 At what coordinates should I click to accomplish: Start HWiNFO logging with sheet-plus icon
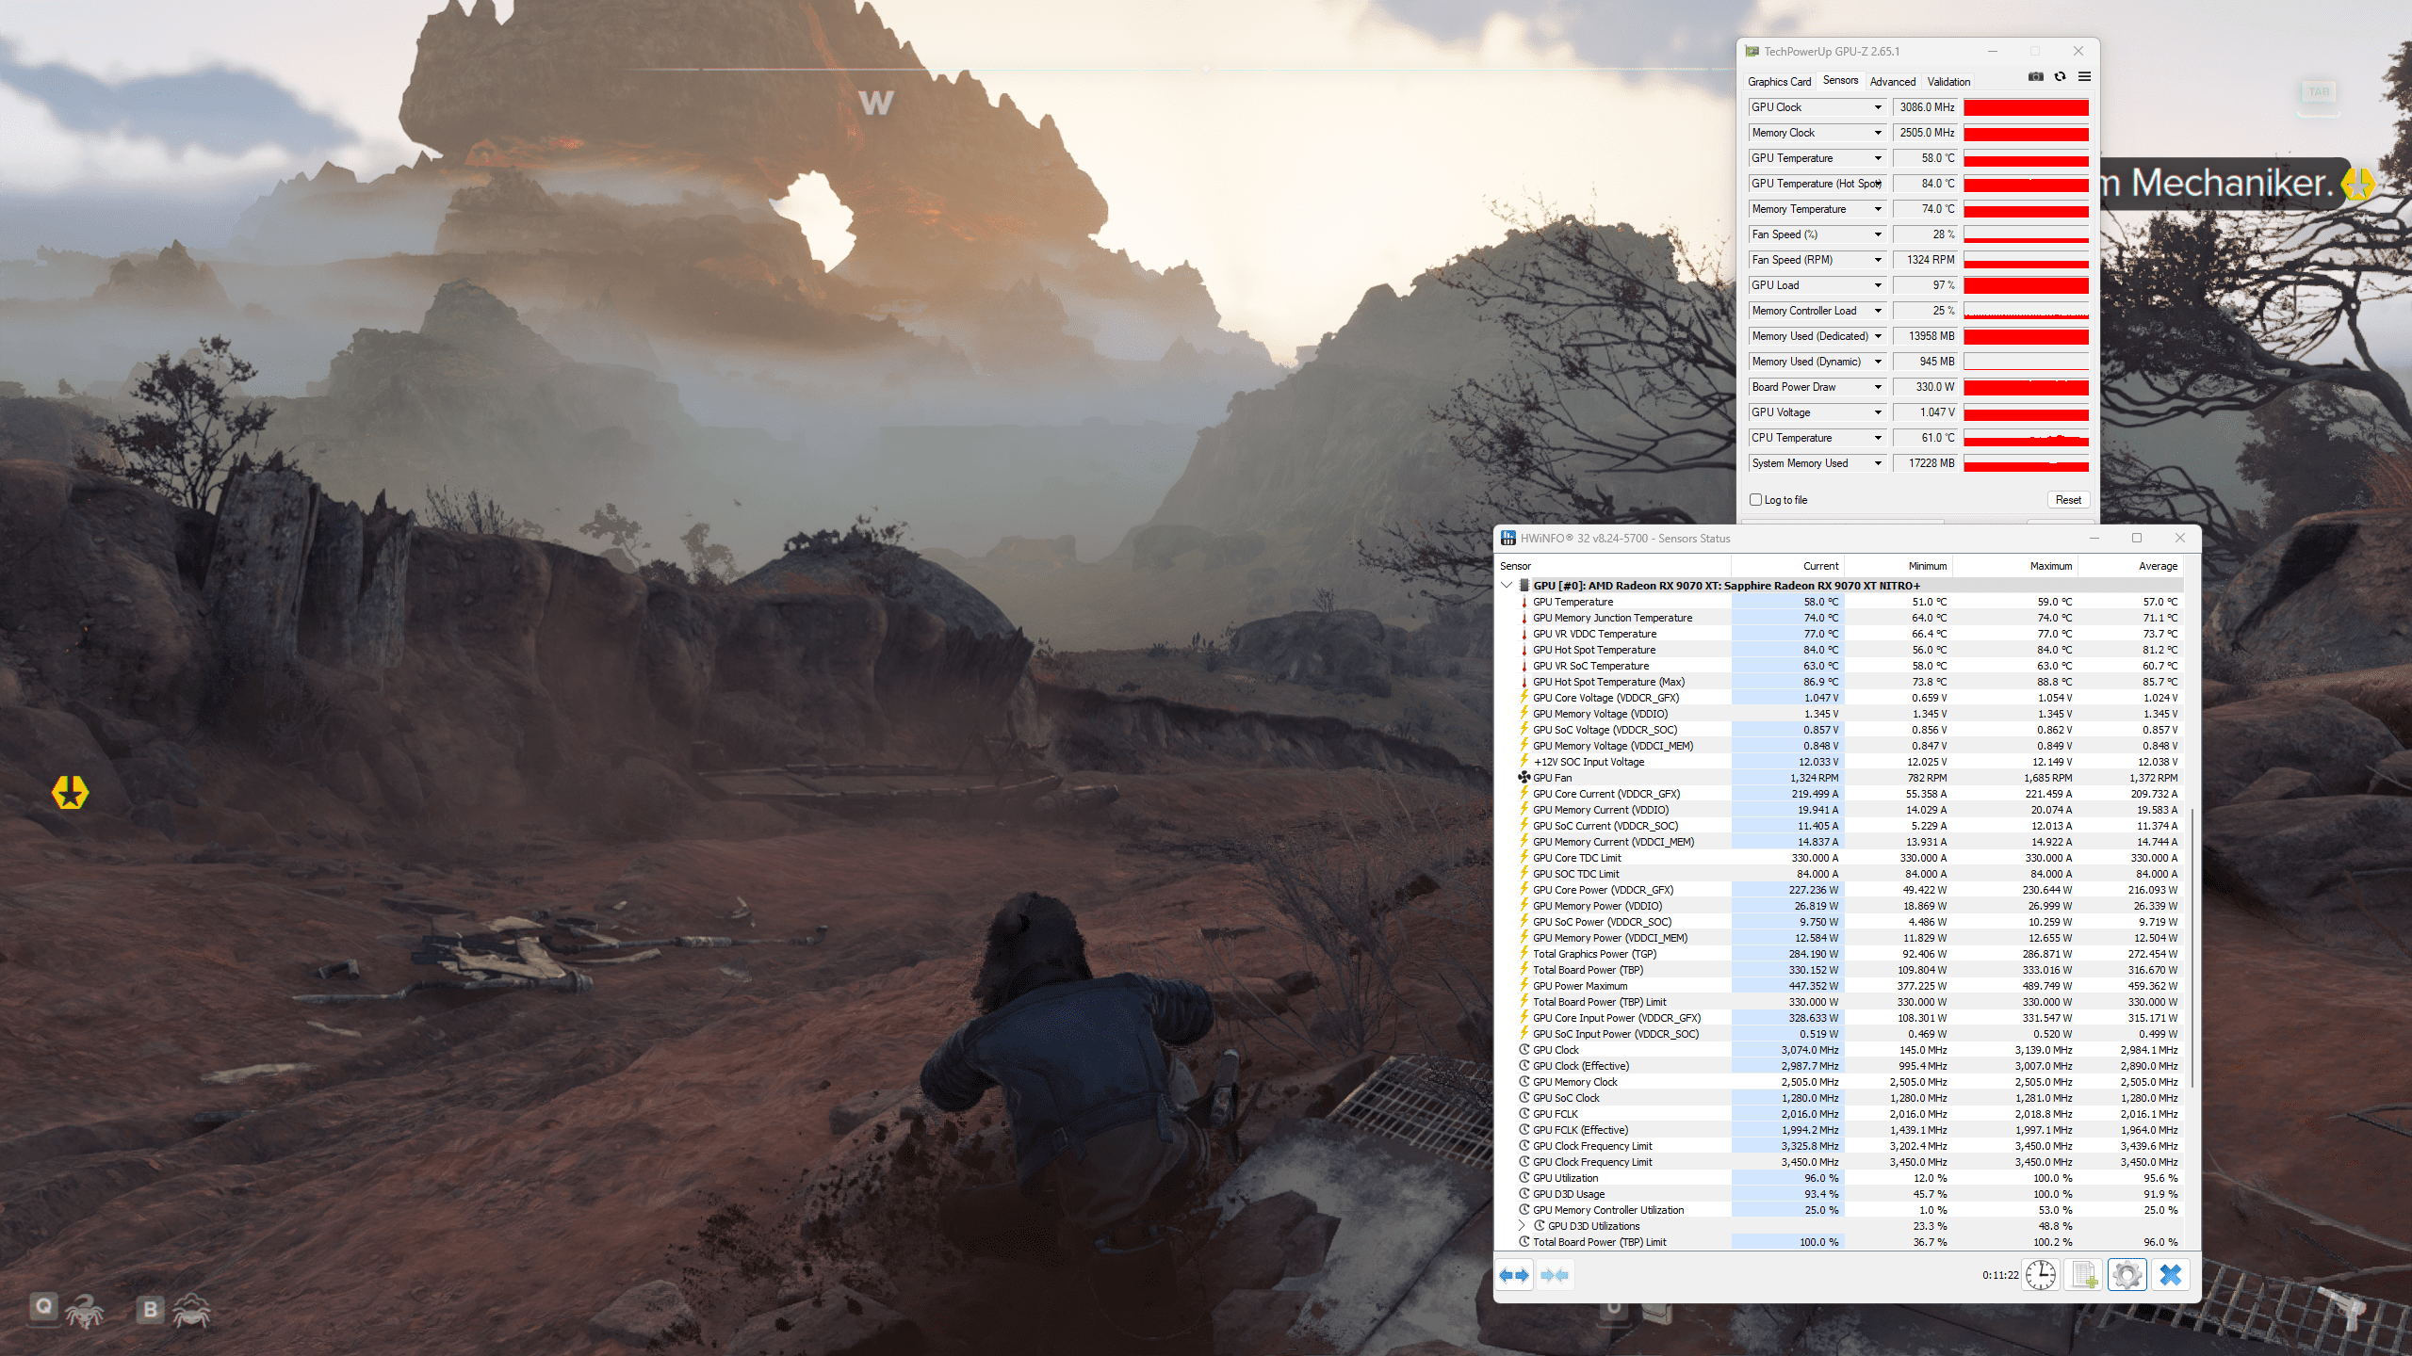coord(2084,1275)
